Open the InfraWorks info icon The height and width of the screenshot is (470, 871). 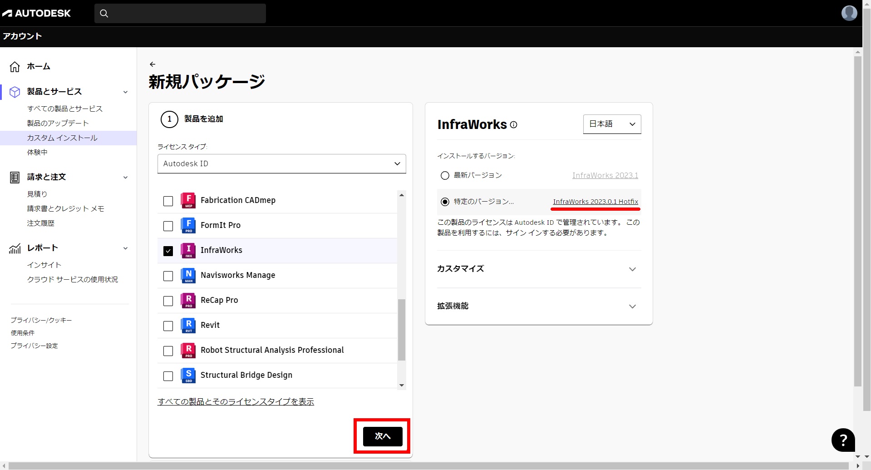[513, 125]
